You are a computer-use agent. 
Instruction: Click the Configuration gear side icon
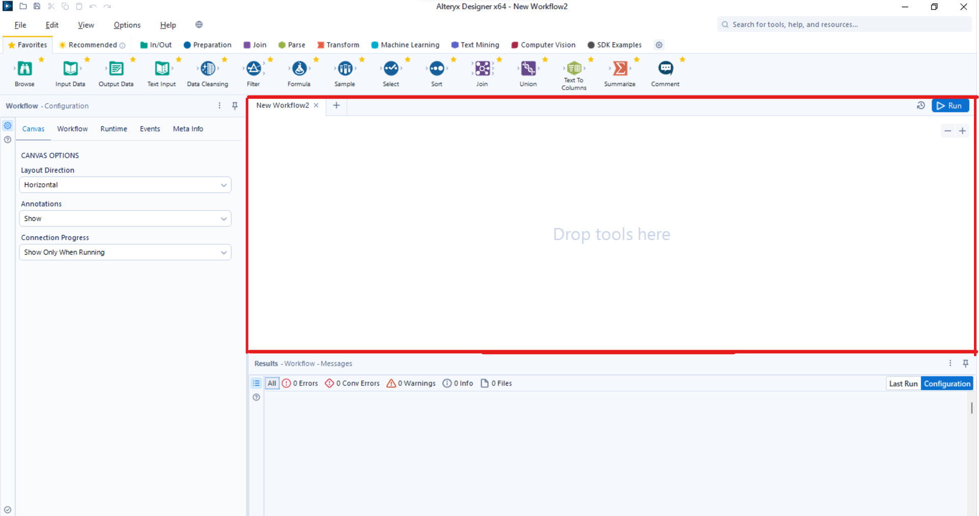tap(8, 125)
